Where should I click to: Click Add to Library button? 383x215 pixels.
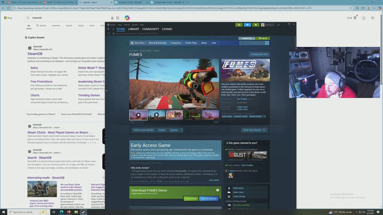209,199
